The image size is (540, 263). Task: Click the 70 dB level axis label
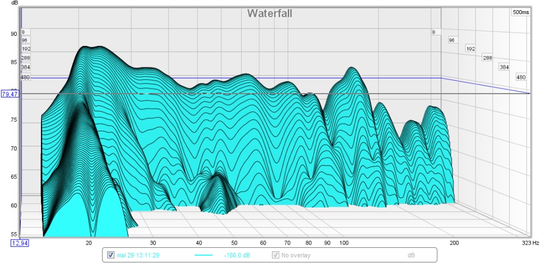point(14,149)
